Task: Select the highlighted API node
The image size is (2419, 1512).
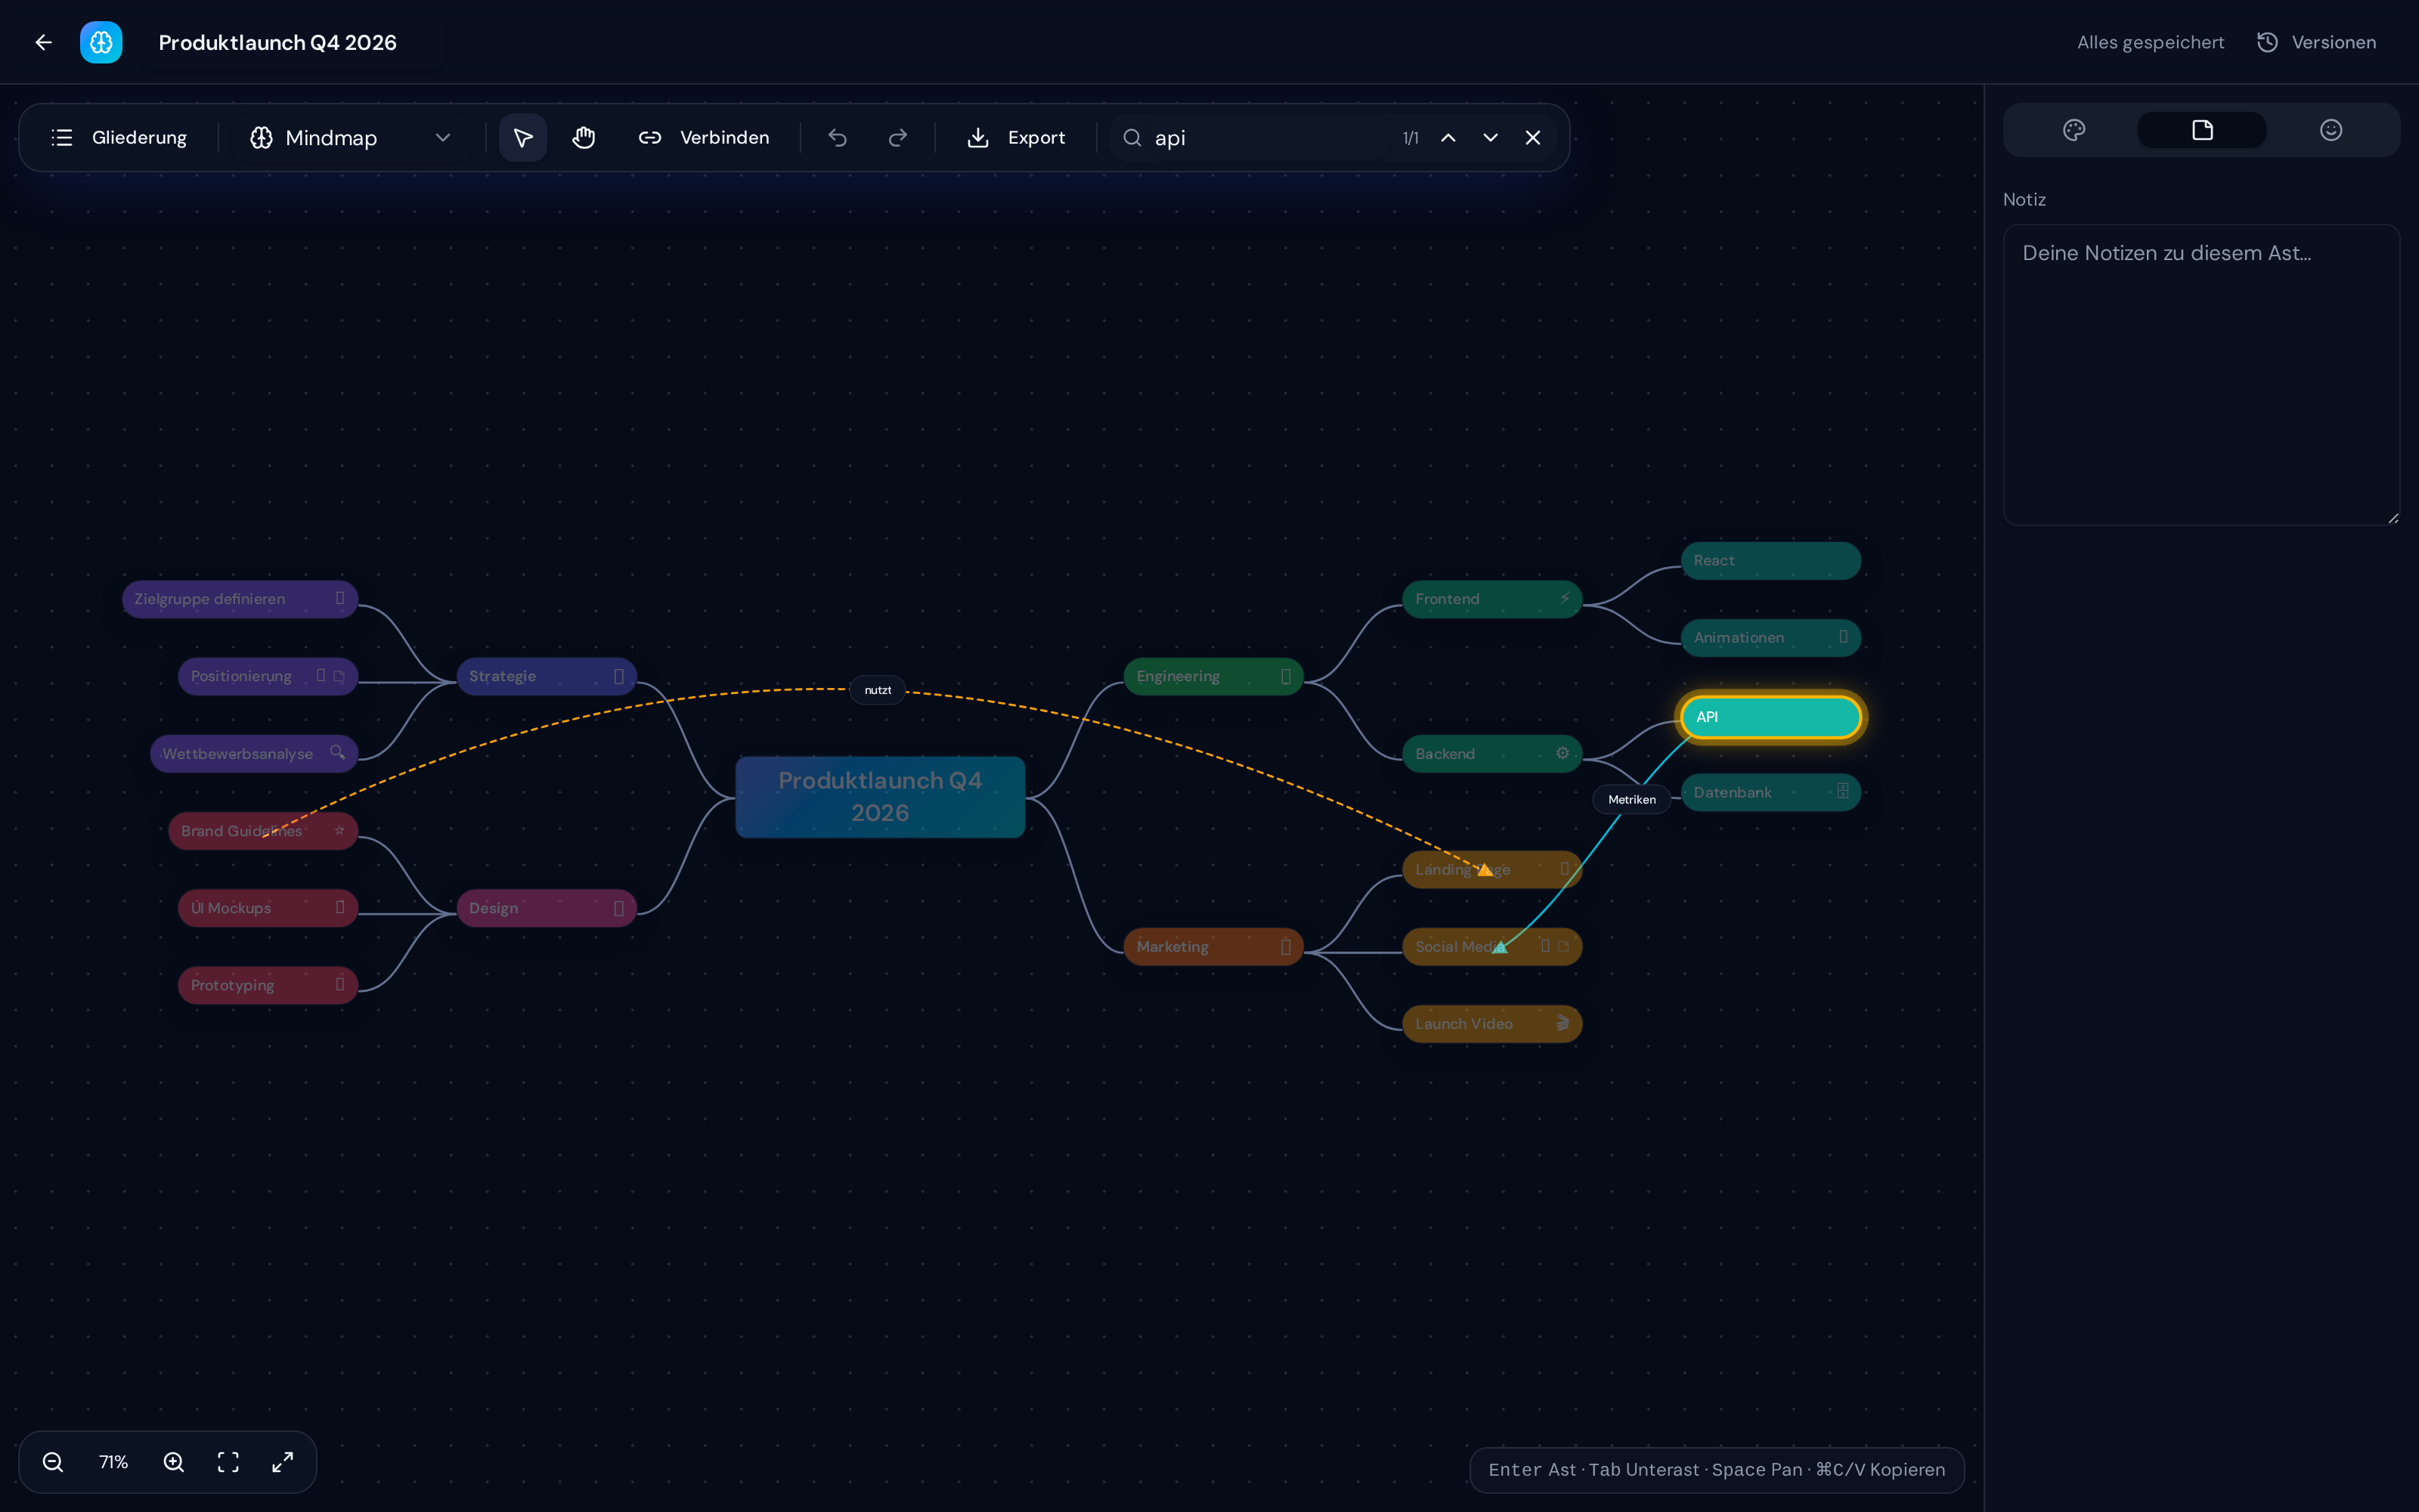Action: [x=1770, y=717]
